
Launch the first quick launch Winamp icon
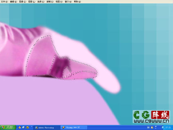click(20, 127)
